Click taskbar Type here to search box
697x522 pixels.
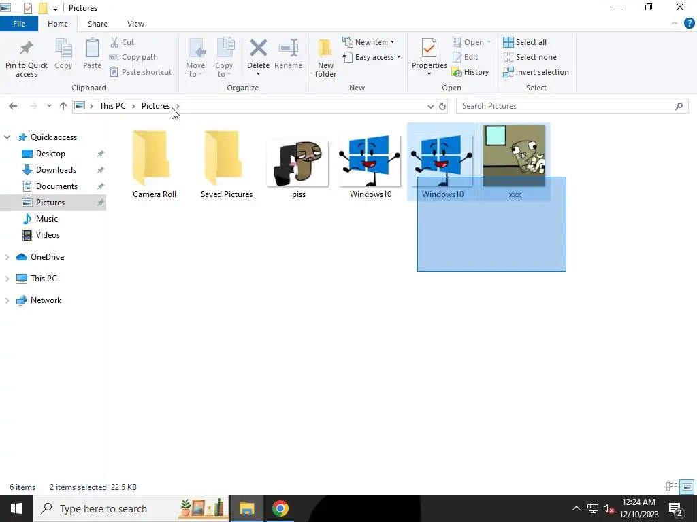point(131,508)
